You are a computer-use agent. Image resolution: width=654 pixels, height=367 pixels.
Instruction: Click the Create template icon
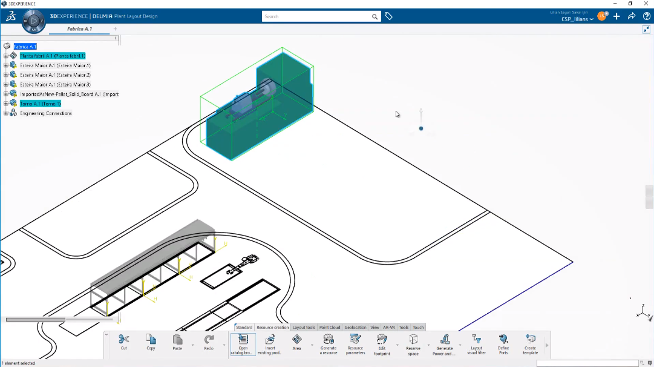point(531,339)
